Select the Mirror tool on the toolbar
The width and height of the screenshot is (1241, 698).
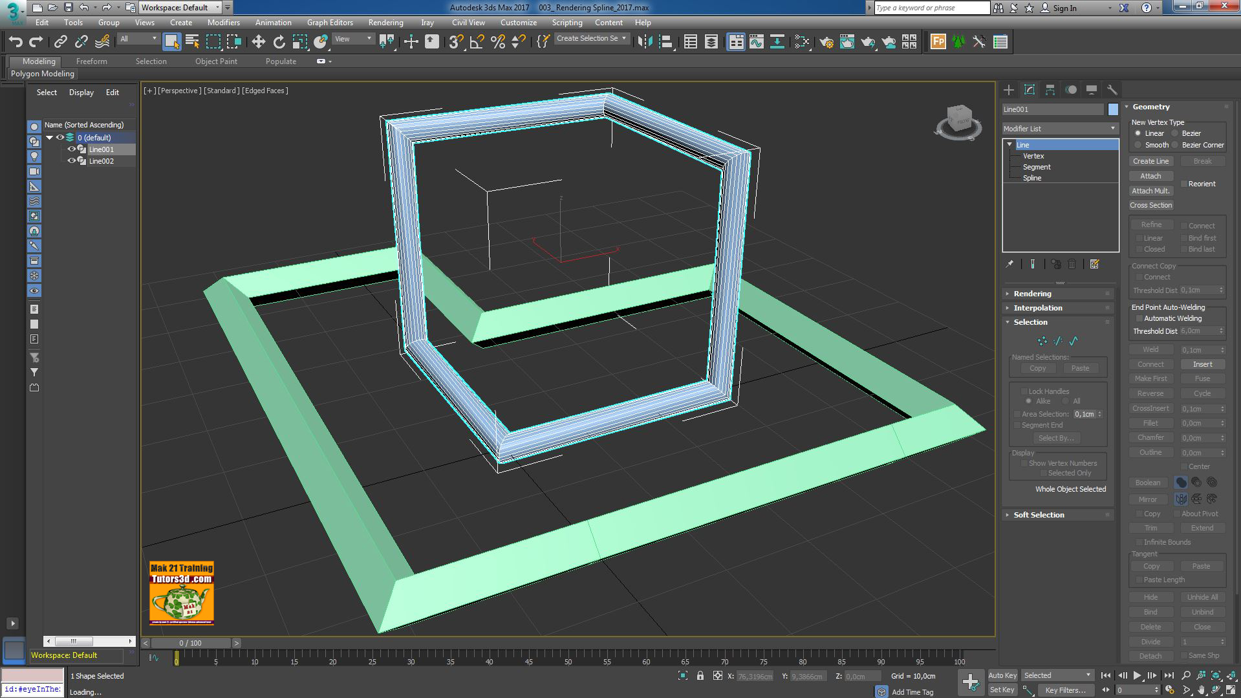coord(645,41)
